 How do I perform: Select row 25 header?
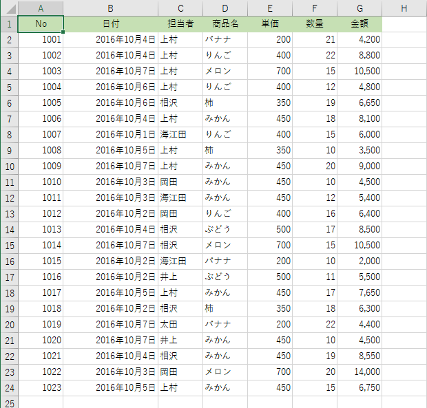pyautogui.click(x=10, y=403)
